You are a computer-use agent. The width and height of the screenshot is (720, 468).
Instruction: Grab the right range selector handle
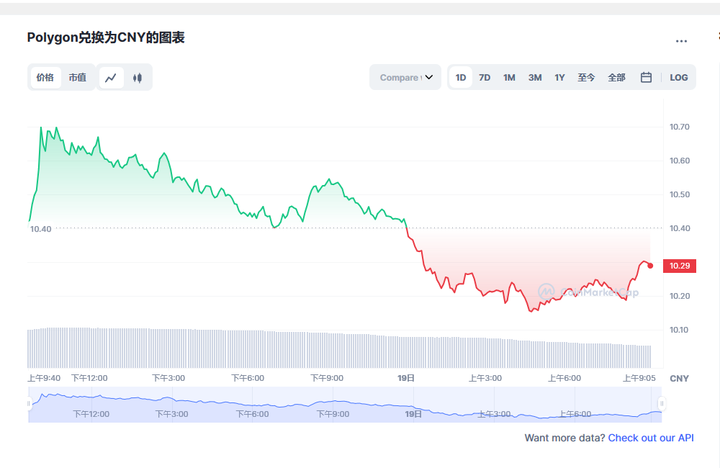click(662, 404)
